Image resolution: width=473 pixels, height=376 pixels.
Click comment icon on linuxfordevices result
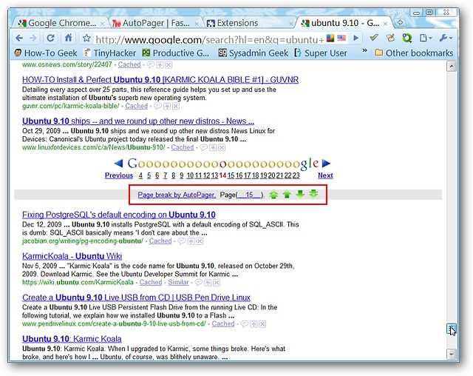point(204,147)
